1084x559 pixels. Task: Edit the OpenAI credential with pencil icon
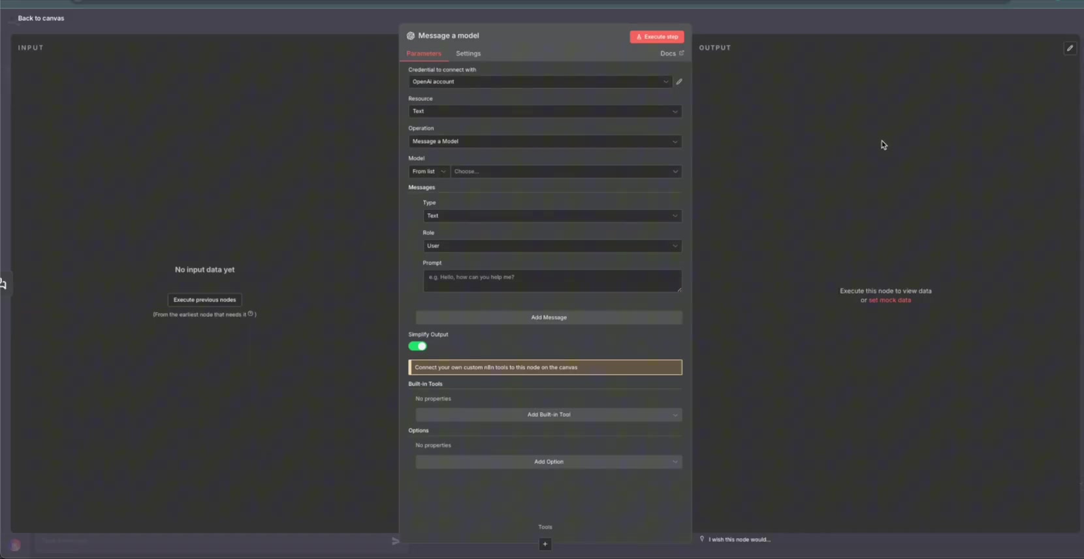click(x=679, y=82)
